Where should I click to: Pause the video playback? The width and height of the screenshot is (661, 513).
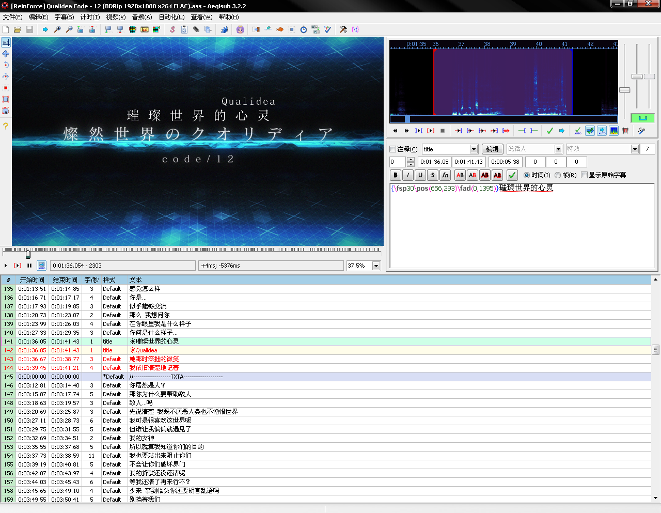pyautogui.click(x=29, y=266)
